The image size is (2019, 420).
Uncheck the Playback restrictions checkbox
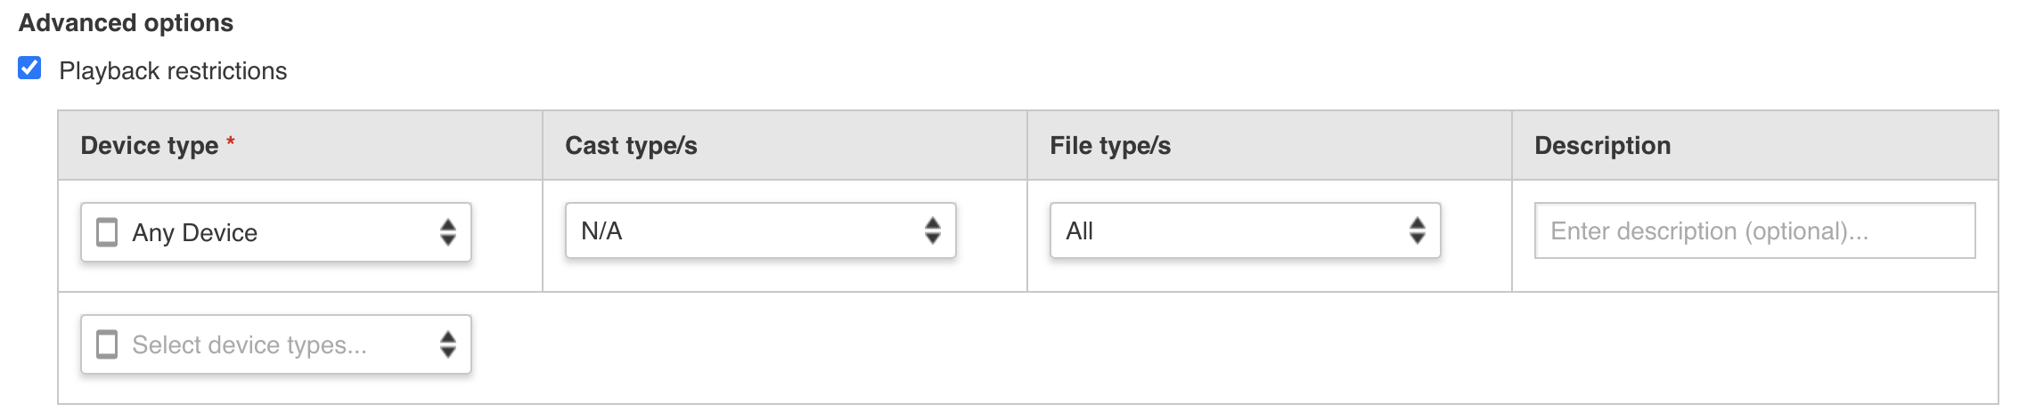[29, 68]
